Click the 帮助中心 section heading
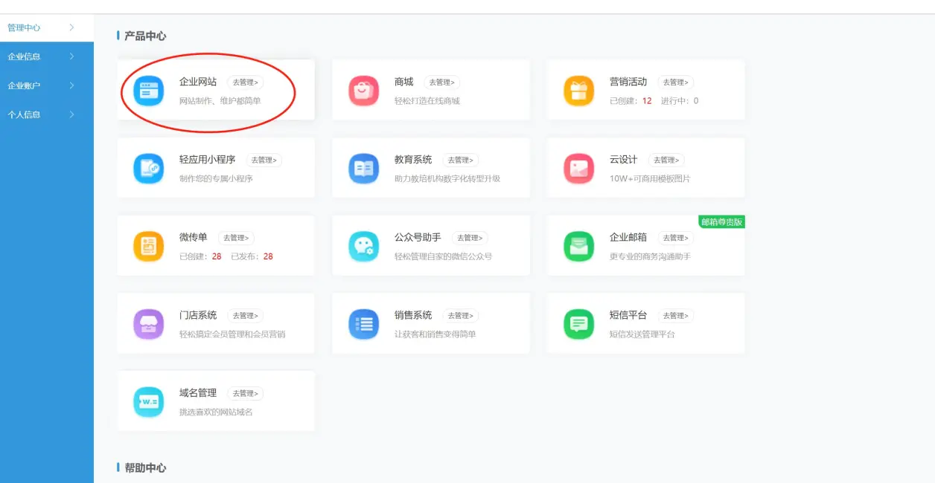The height and width of the screenshot is (483, 935). click(145, 468)
